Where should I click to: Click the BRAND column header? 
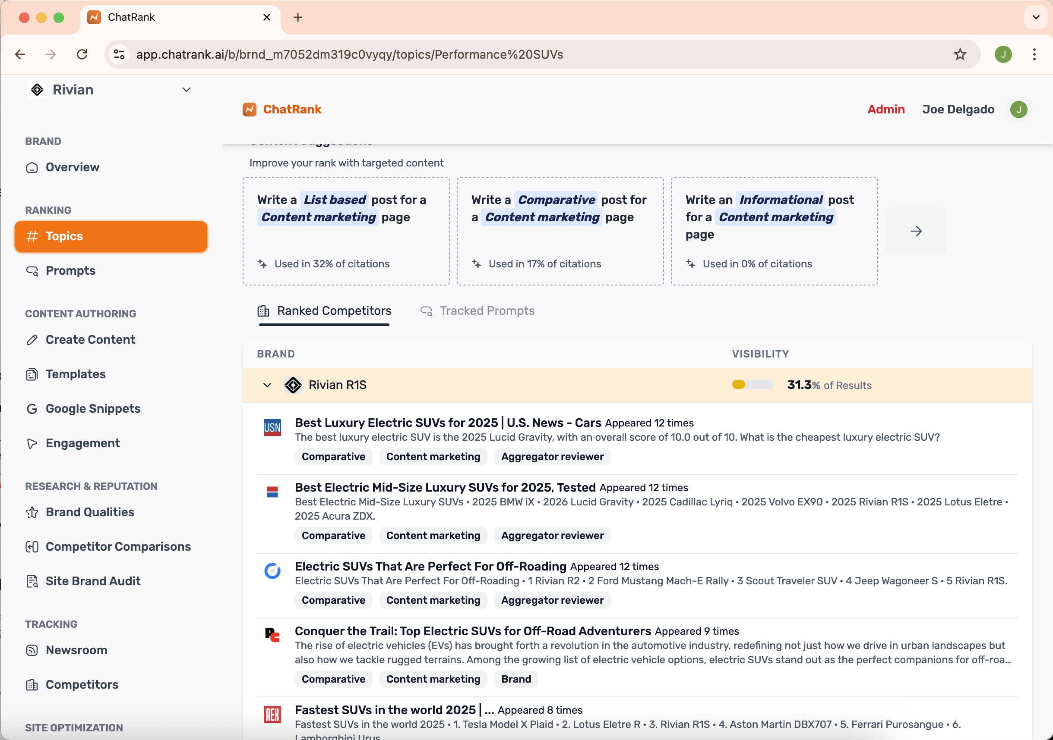click(275, 354)
